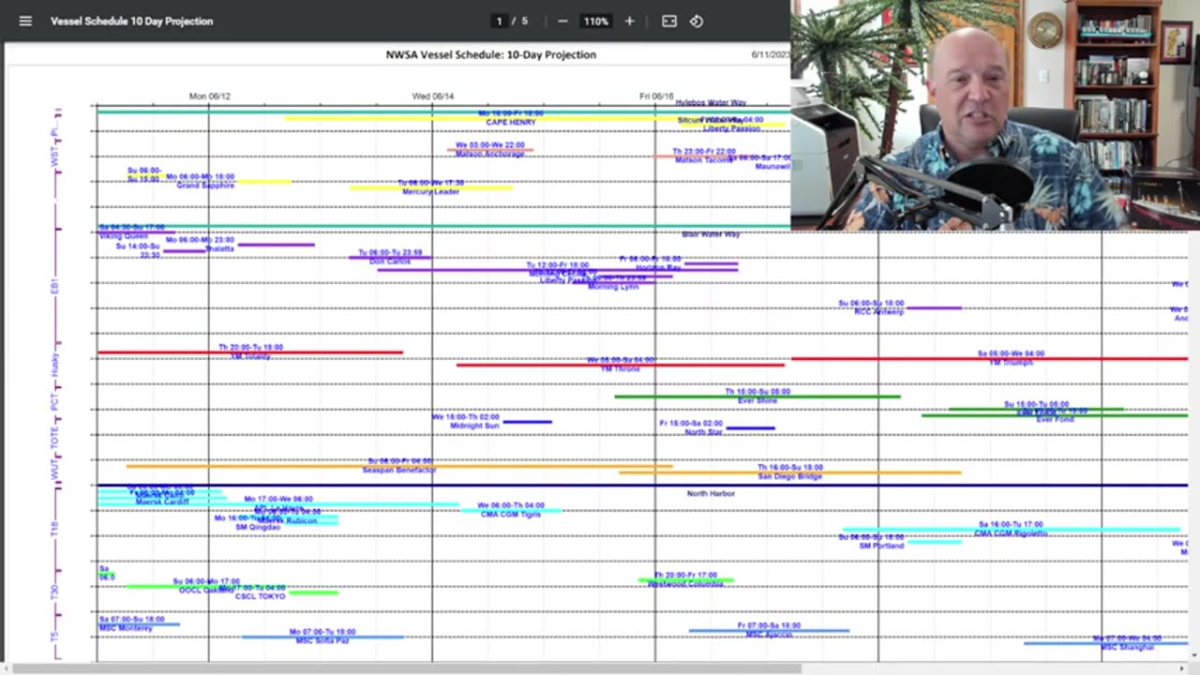Screen dimensions: 1200x675
Task: Click the CMA CGM Rigoletto vessel label
Action: [1011, 533]
